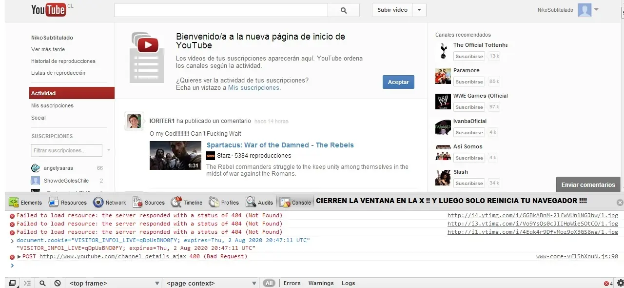Select the Console panel tab
624x288 pixels.
(x=295, y=202)
